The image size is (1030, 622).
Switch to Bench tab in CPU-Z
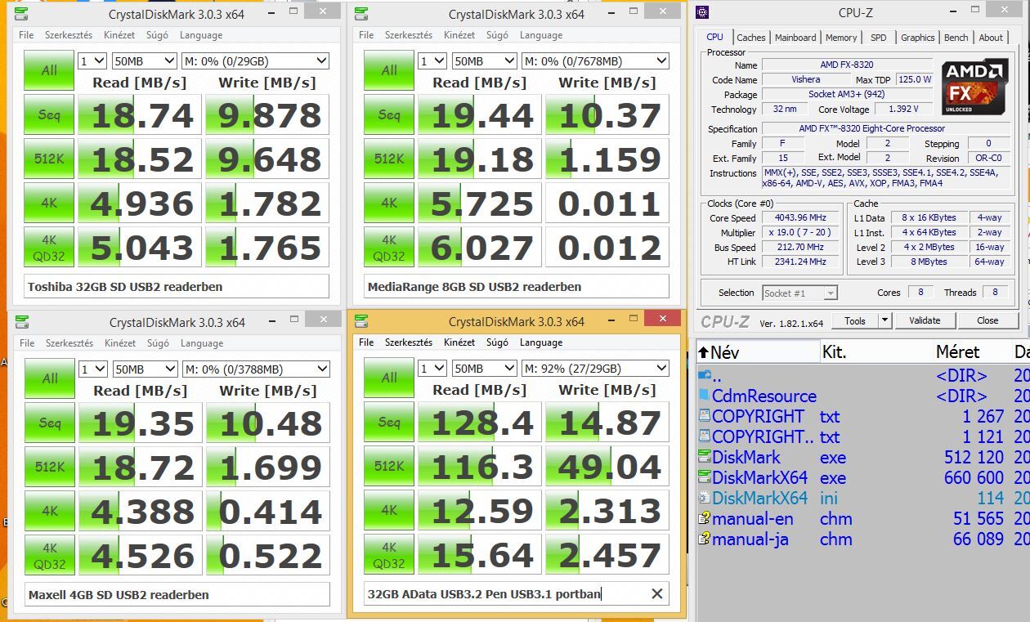[956, 38]
